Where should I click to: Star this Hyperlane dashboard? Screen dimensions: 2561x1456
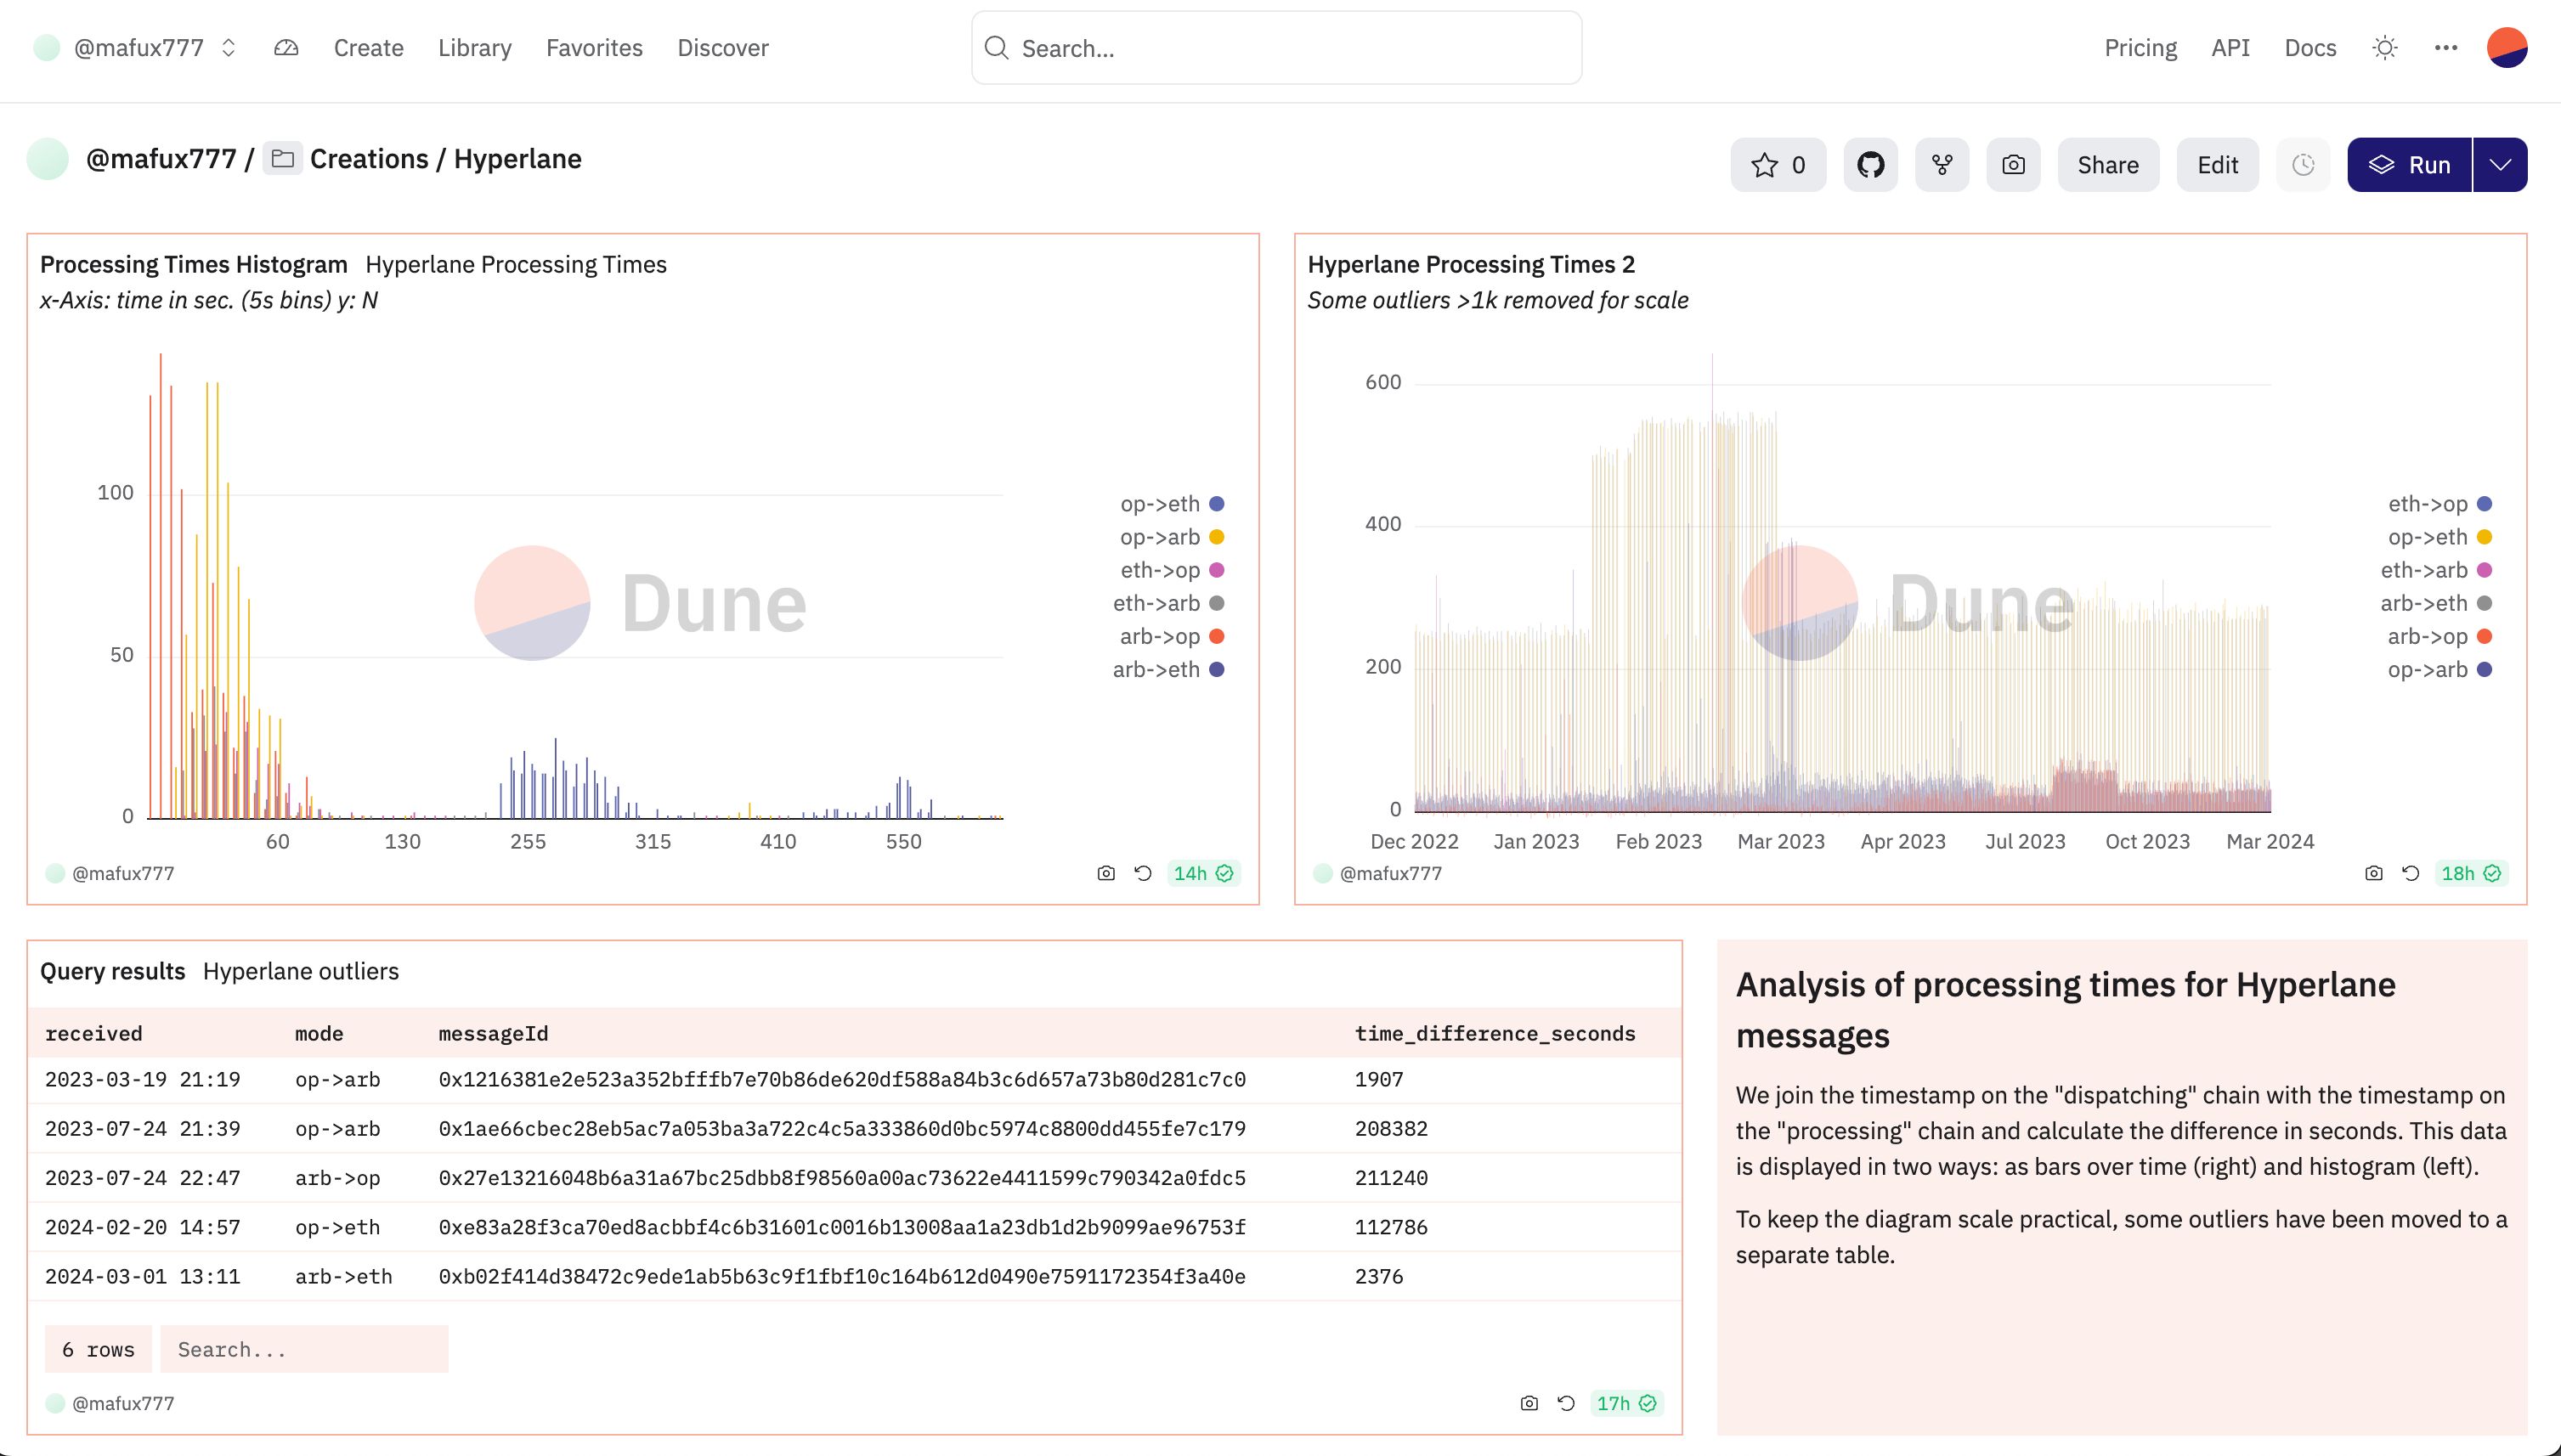click(x=1778, y=165)
